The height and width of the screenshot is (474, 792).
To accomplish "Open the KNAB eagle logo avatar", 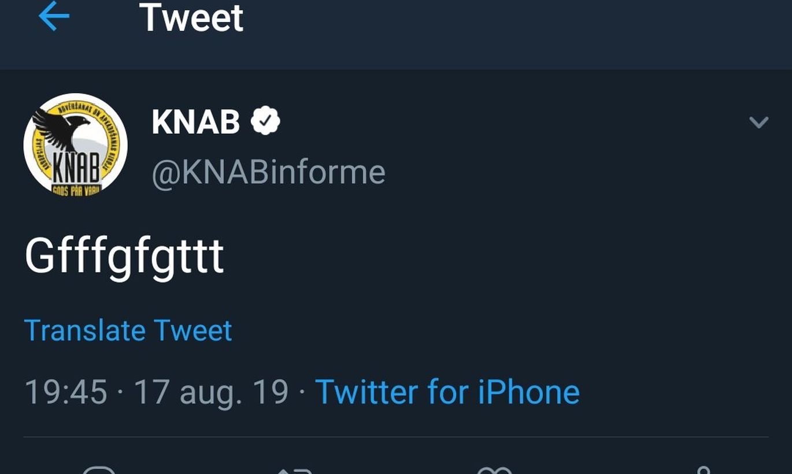I will point(75,145).
